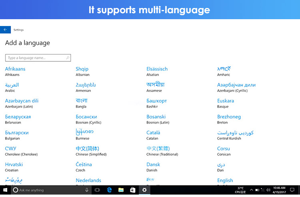Click the volume speaker tray icon
Screen dimensions: 300x197
point(268,190)
